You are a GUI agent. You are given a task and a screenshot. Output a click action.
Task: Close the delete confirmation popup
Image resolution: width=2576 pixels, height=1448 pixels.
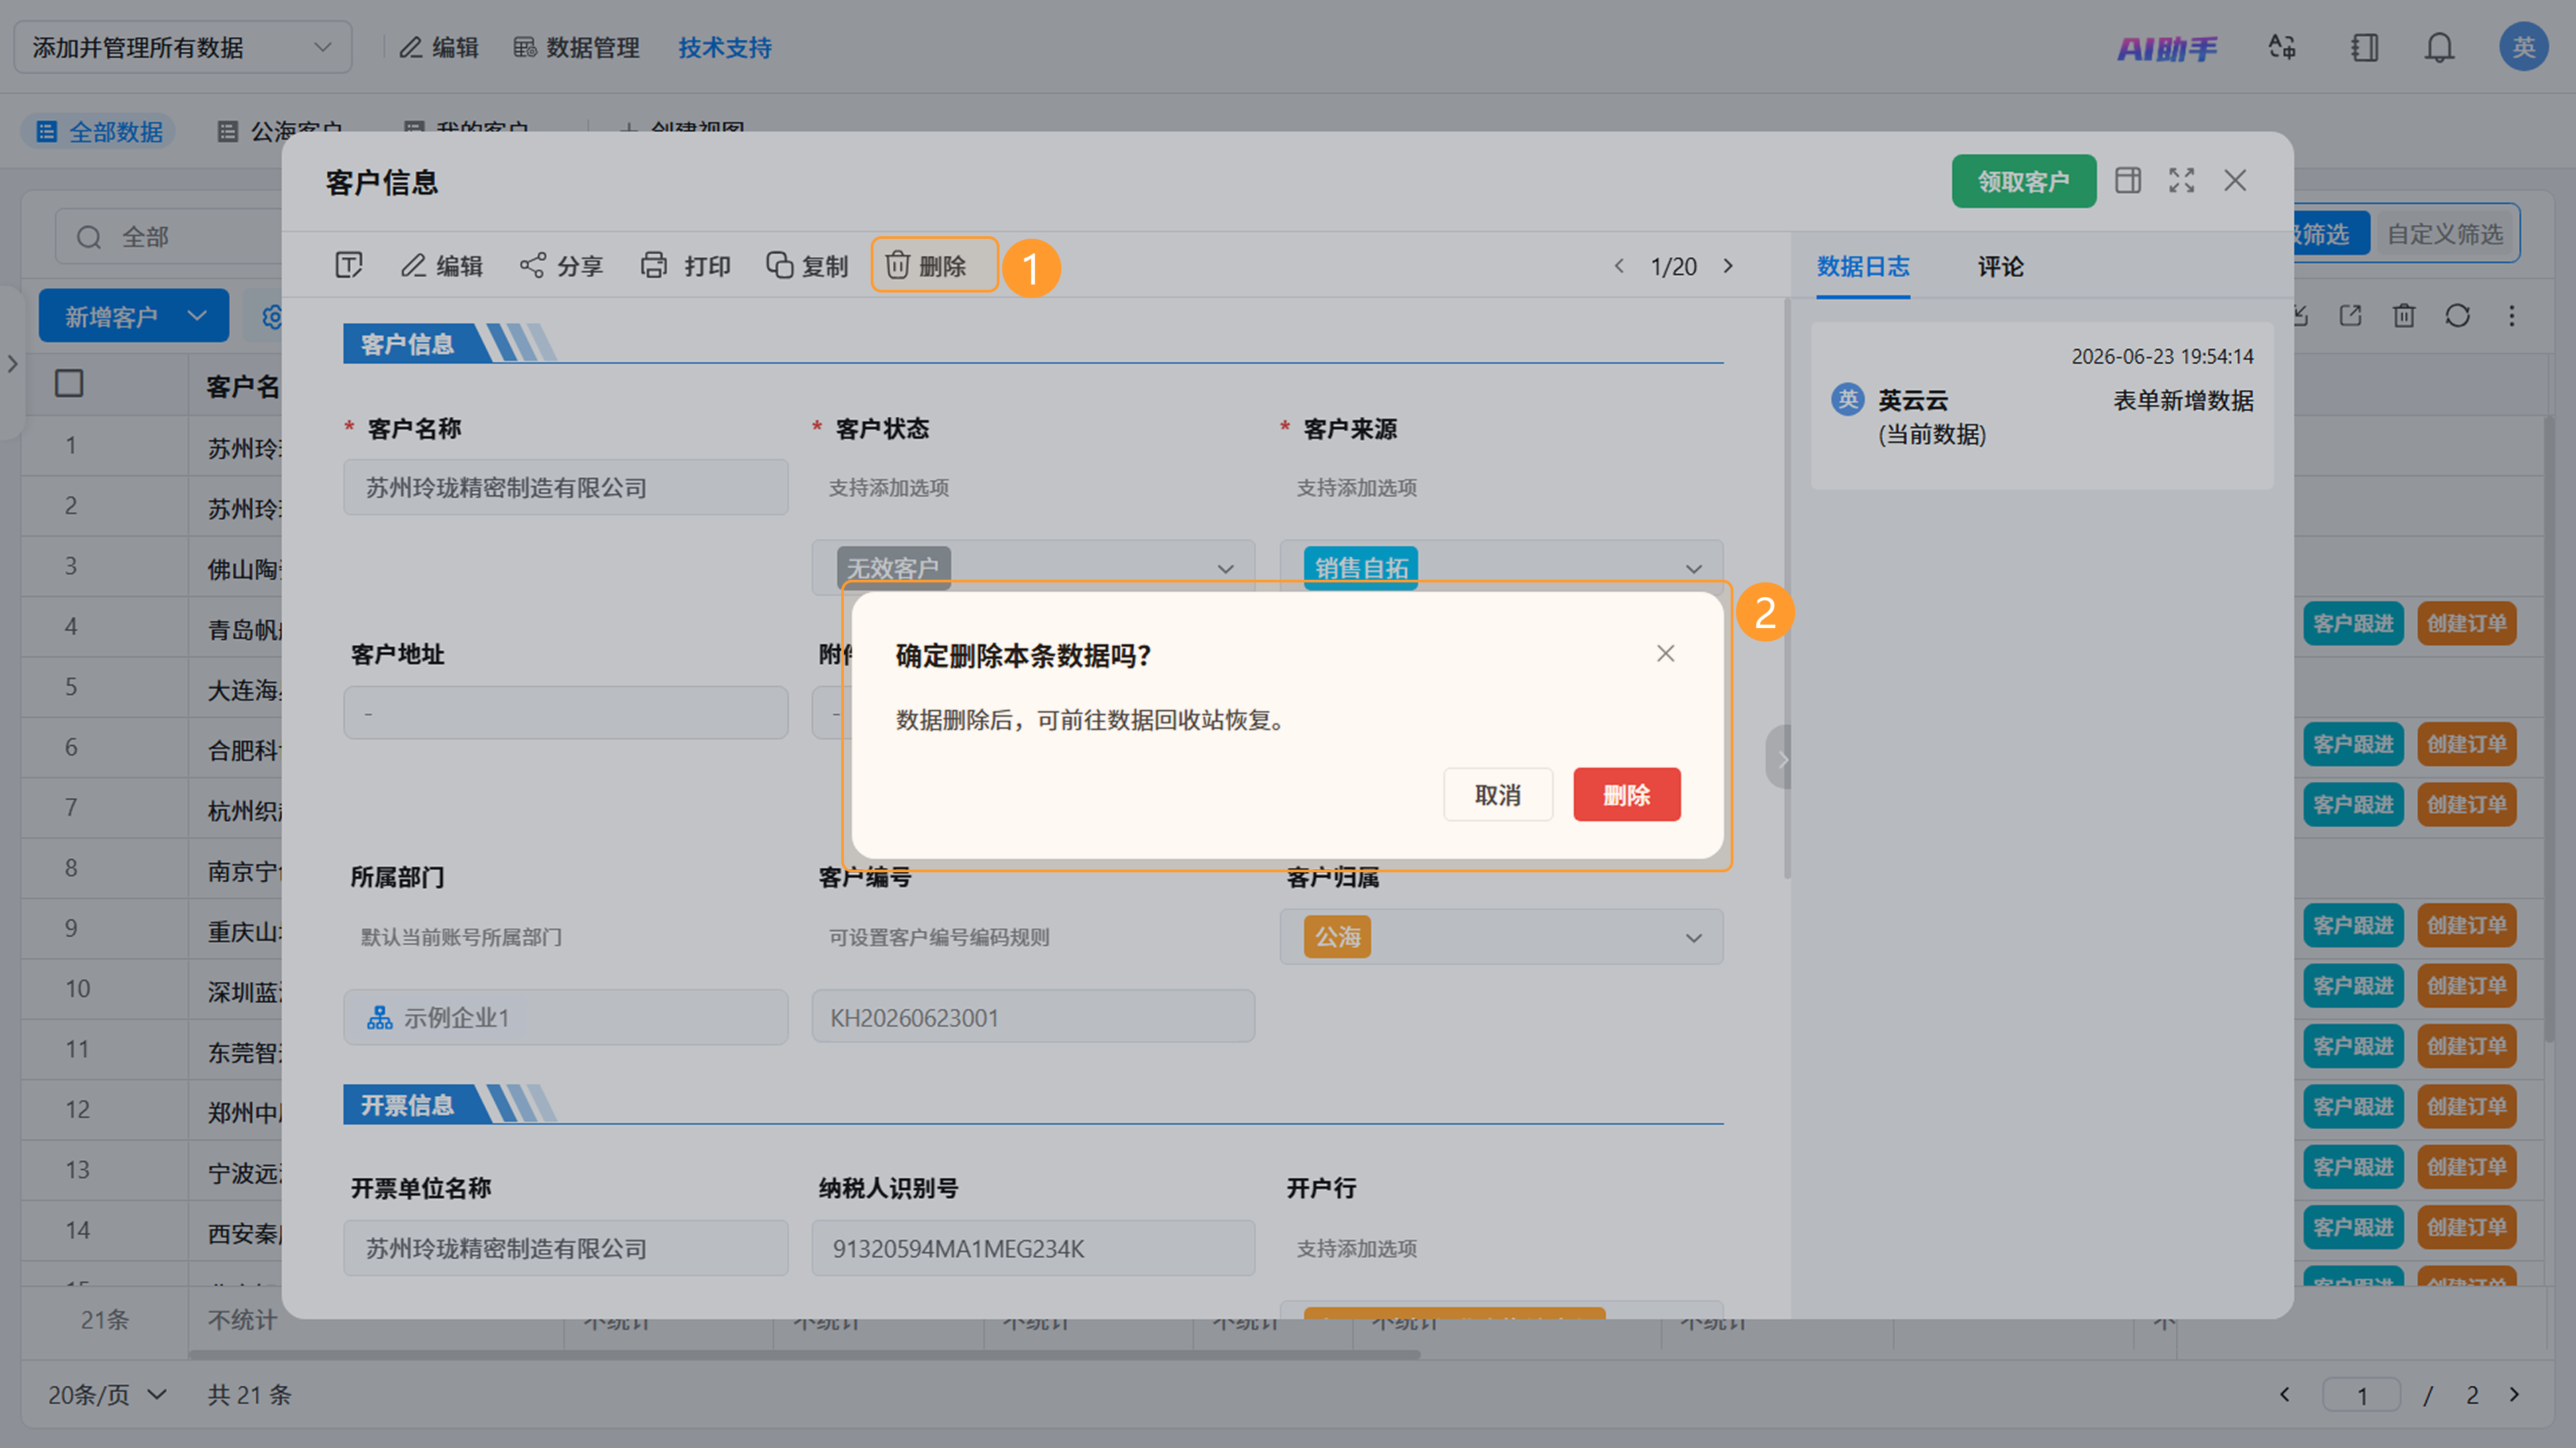1665,653
